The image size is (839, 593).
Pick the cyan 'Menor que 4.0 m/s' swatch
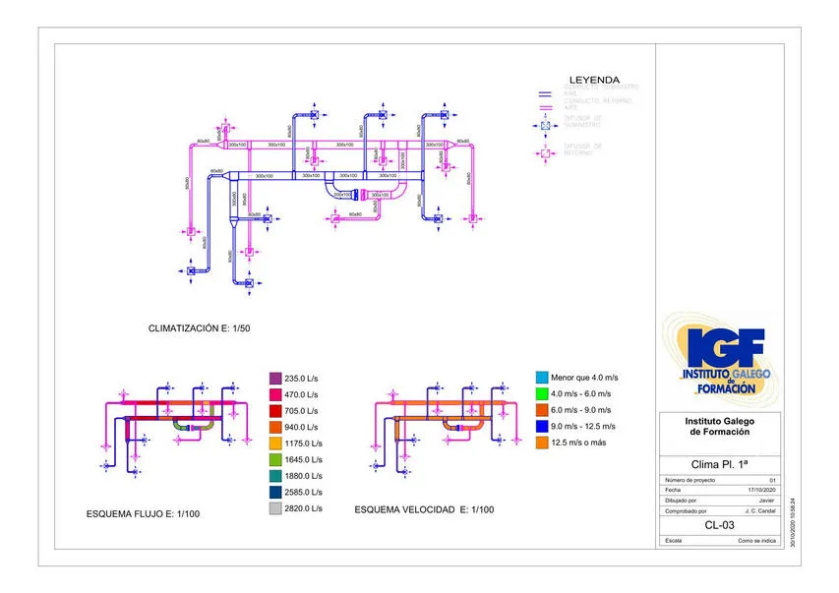point(542,378)
